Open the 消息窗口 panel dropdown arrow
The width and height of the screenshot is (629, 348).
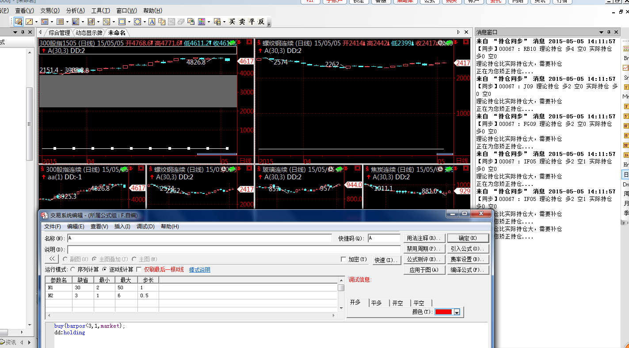601,32
